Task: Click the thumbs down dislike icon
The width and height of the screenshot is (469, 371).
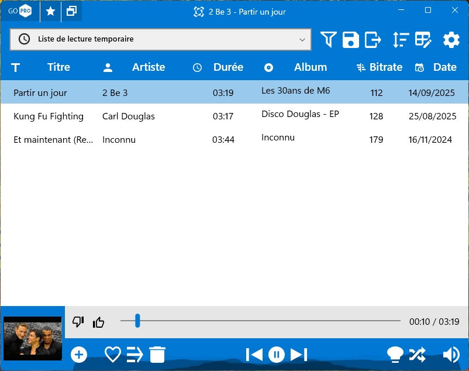Action: 78,322
